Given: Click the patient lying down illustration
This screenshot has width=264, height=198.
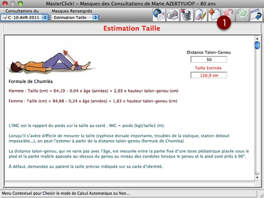Looking at the screenshot, I should click(x=51, y=62).
